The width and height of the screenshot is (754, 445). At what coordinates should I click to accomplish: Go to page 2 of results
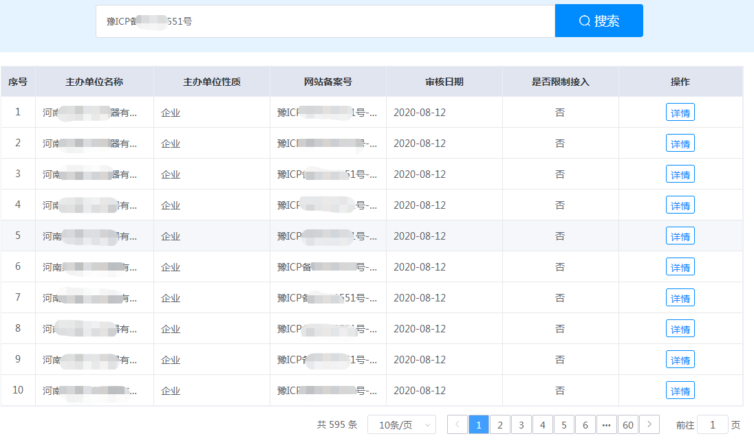point(499,424)
